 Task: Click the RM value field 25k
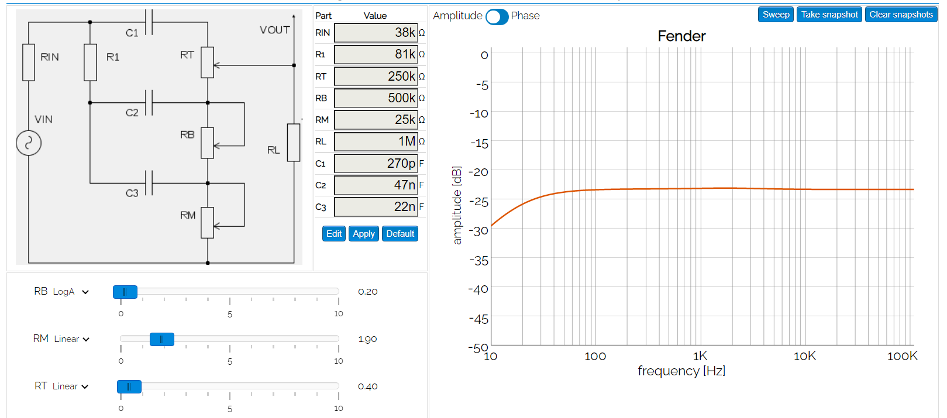click(x=376, y=120)
